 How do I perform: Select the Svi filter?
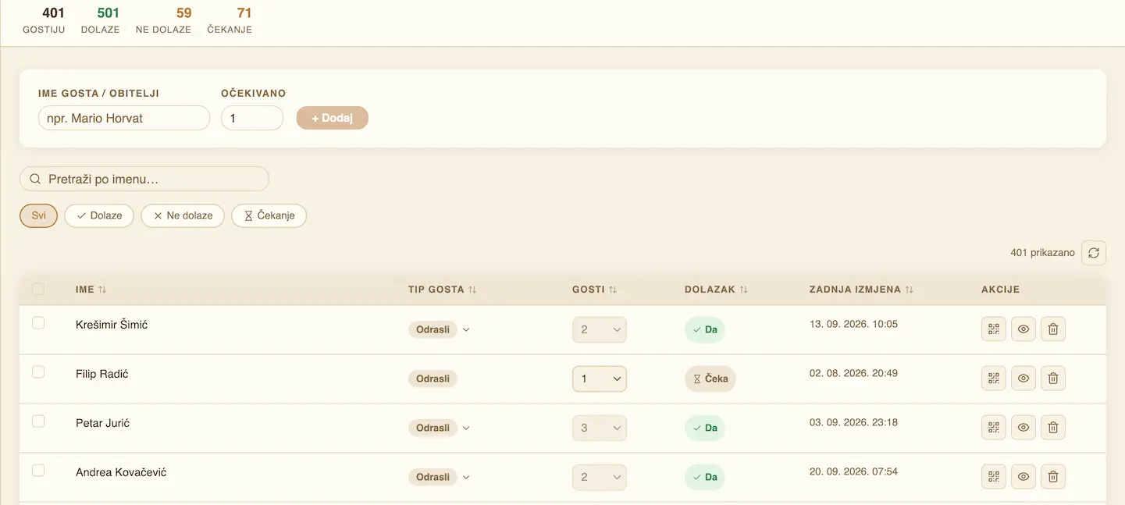pyautogui.click(x=39, y=215)
